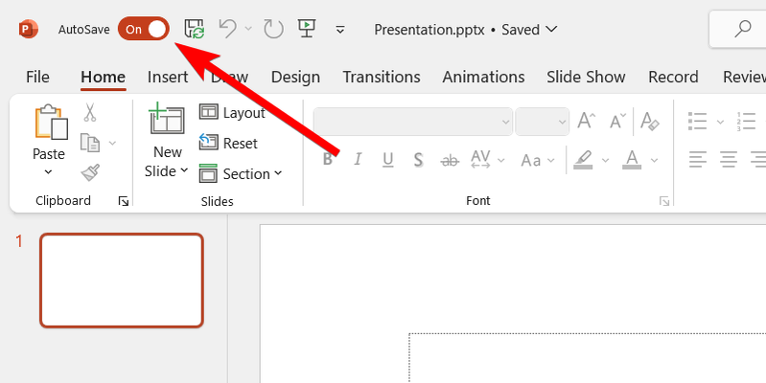This screenshot has width=766, height=383.
Task: Open the Record tab
Action: click(673, 77)
